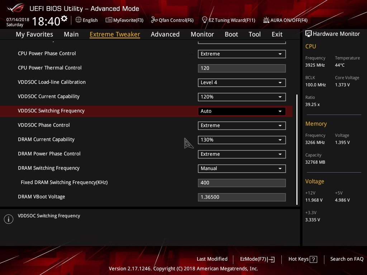Expand DRAM Power Phase Control dropdown

tap(242, 154)
